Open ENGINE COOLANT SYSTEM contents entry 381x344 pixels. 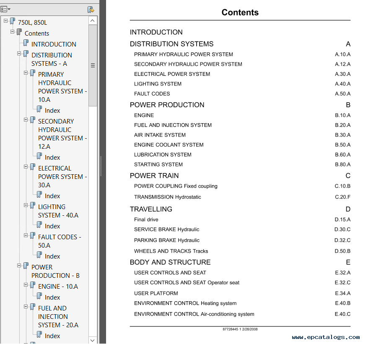168,145
